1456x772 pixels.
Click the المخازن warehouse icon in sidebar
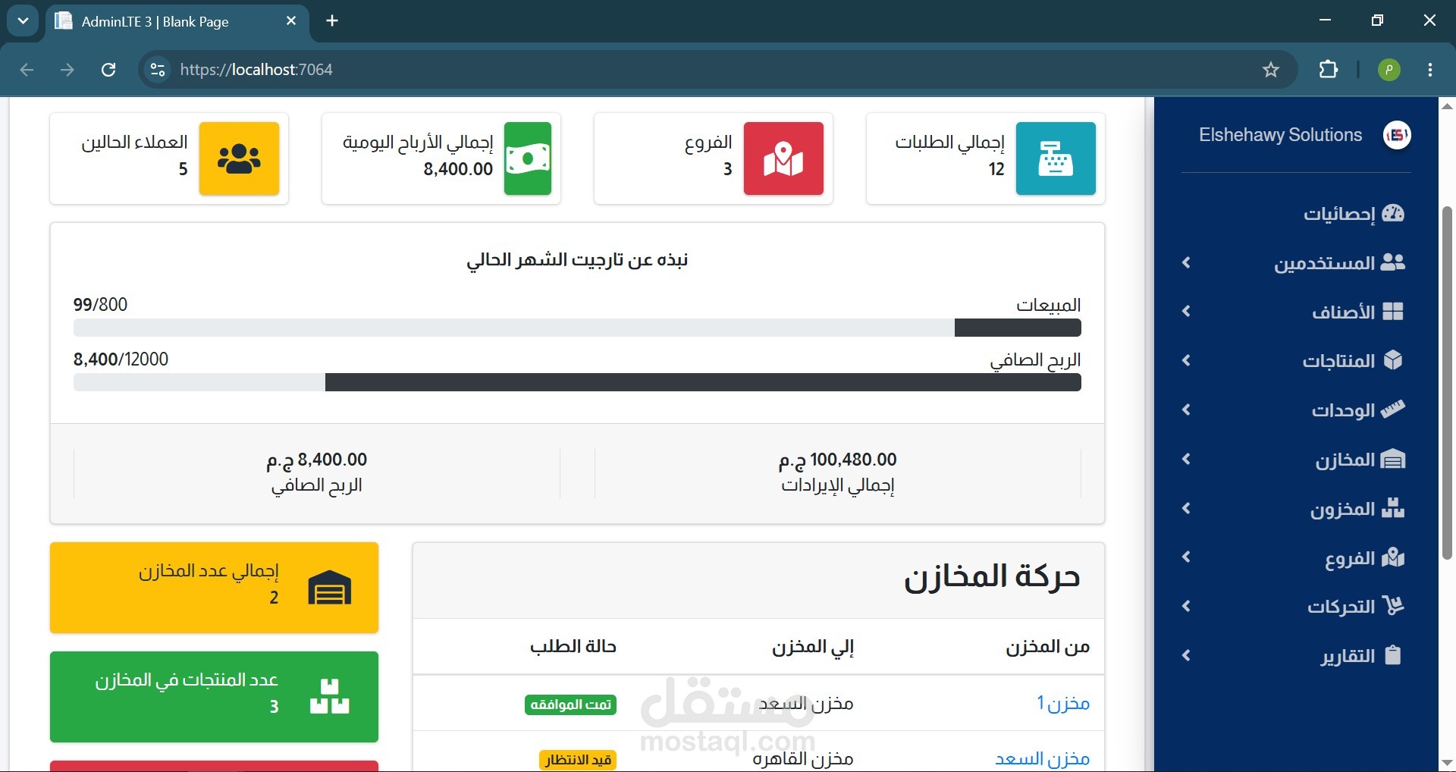(x=1393, y=459)
